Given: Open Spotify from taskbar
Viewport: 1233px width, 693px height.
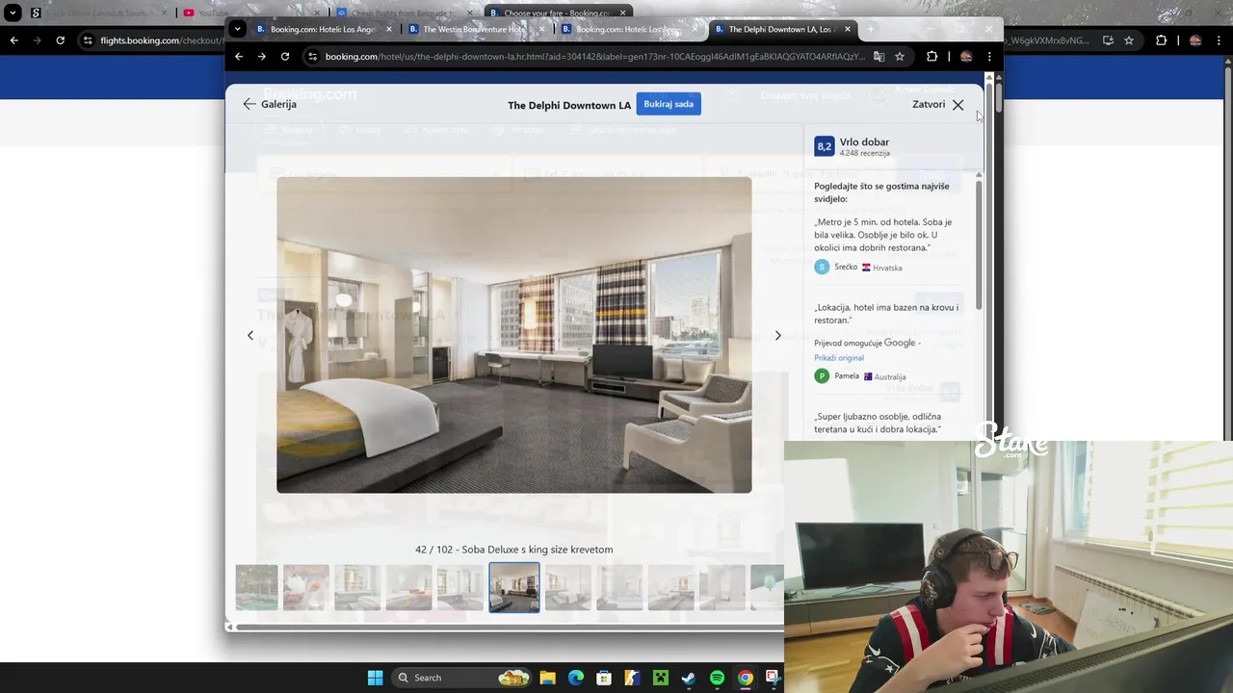Looking at the screenshot, I should (x=717, y=678).
